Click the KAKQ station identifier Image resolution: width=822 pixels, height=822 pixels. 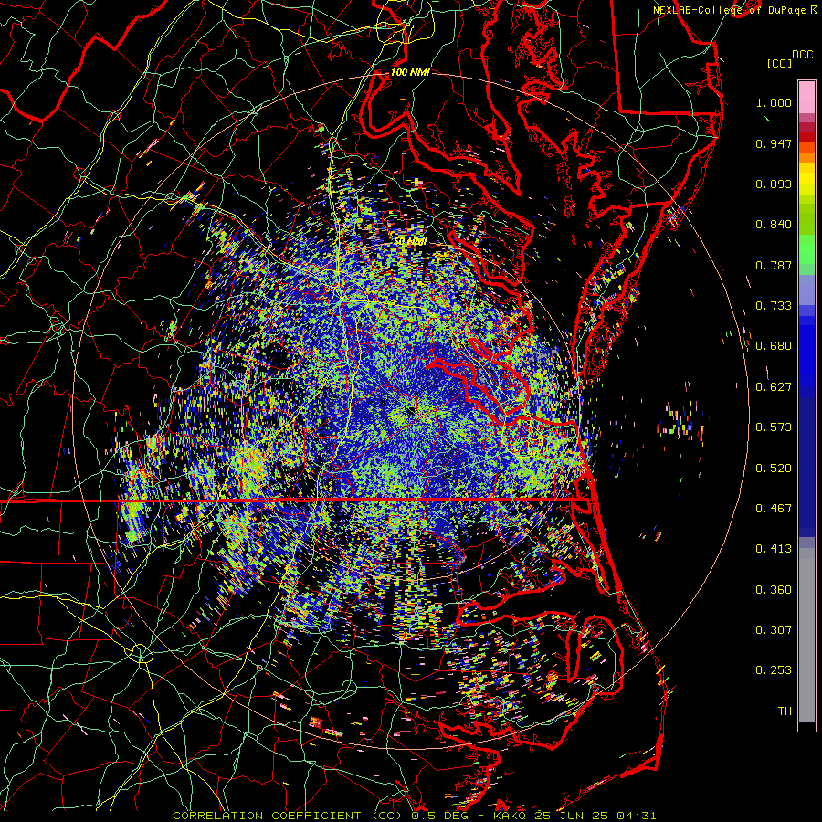click(x=511, y=816)
